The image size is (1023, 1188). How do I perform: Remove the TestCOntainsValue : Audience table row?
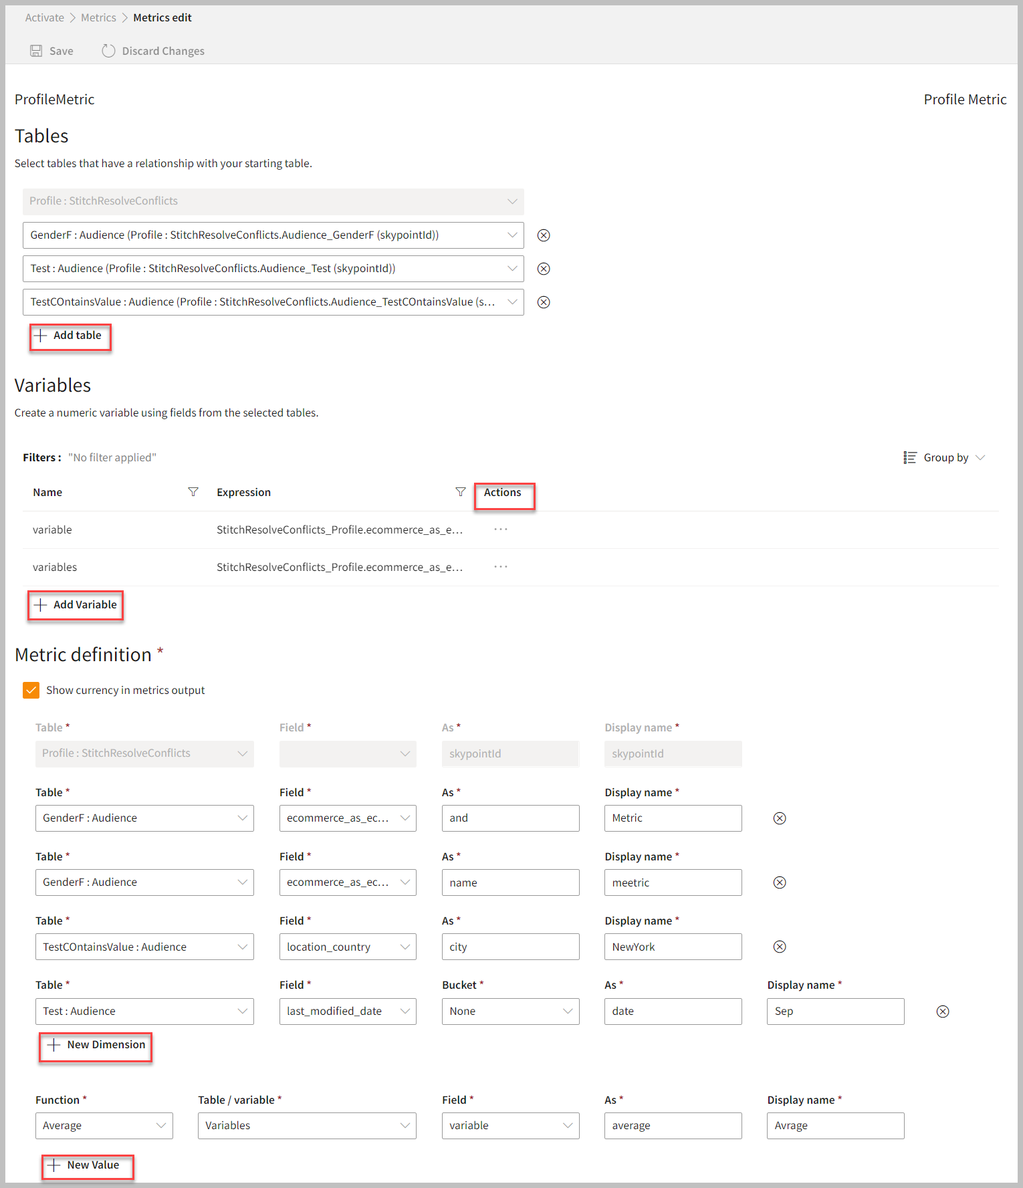[544, 302]
